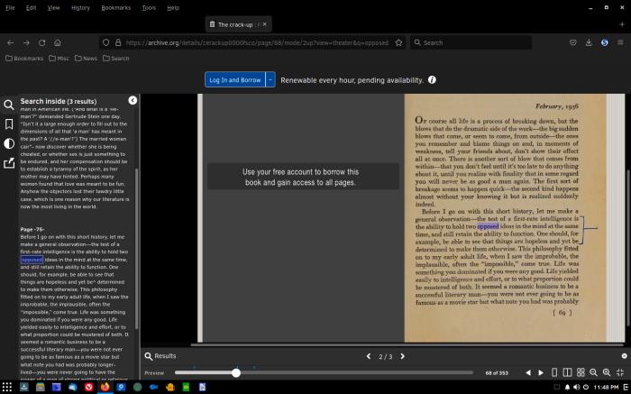Open the Search inside magnifier in the sidebar
The width and height of the screenshot is (631, 394).
[8, 105]
